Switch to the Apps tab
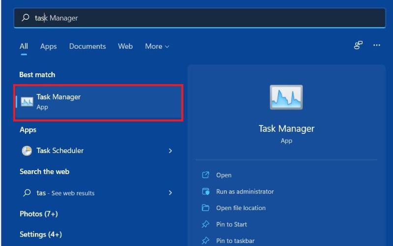This screenshot has width=393, height=246. pyautogui.click(x=48, y=46)
